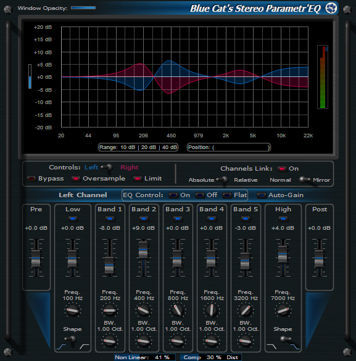Click the Band 4 bandwidth knob
356x361 pixels.
[212, 341]
